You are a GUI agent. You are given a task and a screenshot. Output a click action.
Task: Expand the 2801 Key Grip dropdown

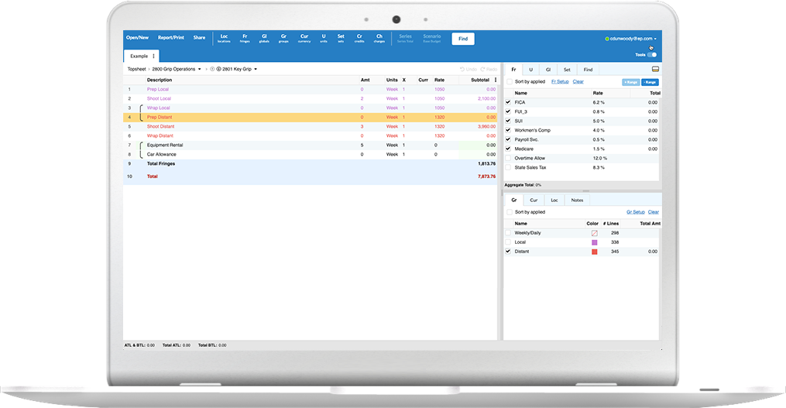coord(256,70)
